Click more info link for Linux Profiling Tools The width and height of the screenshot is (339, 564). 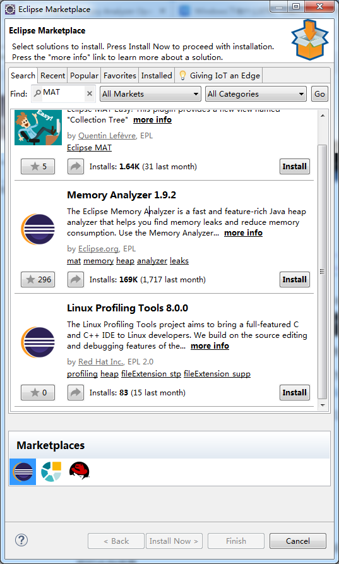pyautogui.click(x=210, y=345)
